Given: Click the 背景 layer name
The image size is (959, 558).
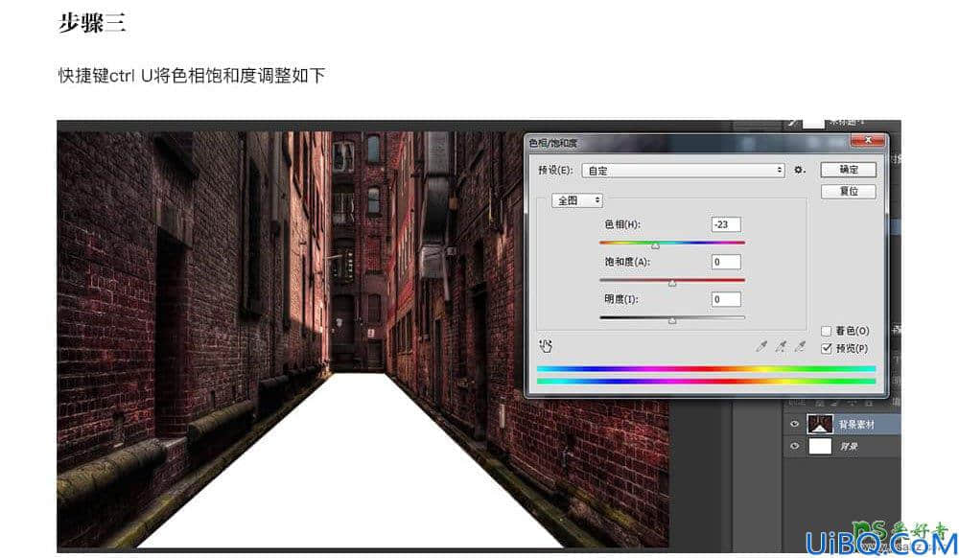Looking at the screenshot, I should [x=849, y=447].
